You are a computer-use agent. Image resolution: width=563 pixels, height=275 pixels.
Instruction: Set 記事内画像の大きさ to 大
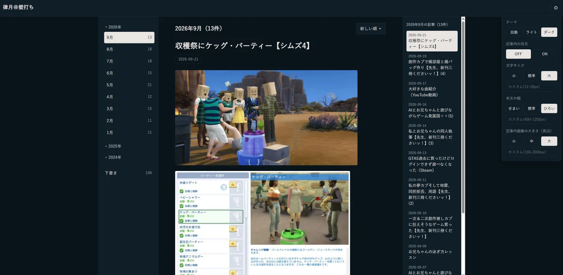[549, 141]
